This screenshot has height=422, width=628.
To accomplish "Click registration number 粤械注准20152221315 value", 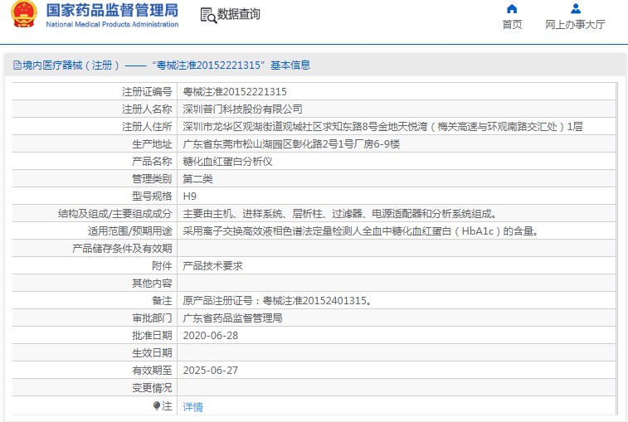I will click(x=235, y=92).
